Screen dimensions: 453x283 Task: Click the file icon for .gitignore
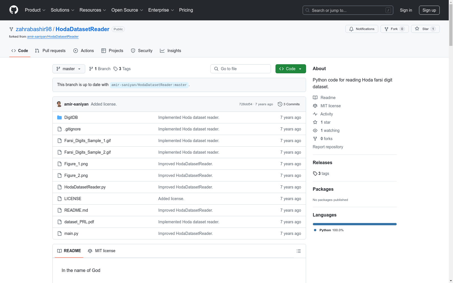[59, 129]
